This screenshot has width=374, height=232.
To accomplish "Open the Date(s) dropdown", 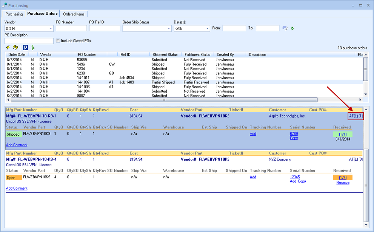I will click(x=207, y=28).
